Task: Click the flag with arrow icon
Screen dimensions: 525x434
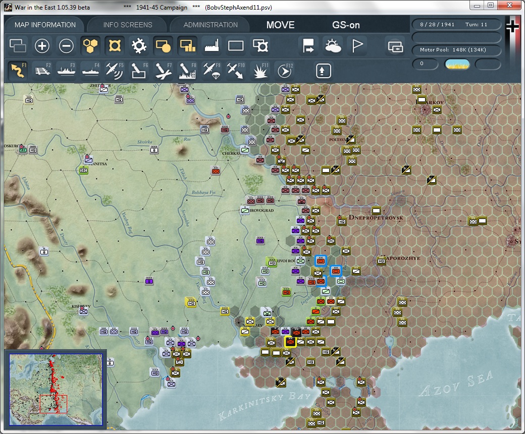Action: (308, 45)
